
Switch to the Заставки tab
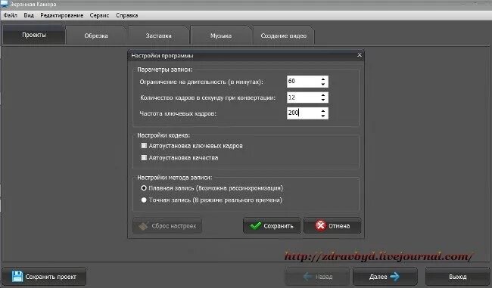point(158,36)
